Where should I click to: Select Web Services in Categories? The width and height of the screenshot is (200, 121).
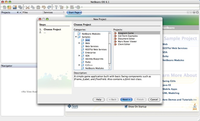92,46
